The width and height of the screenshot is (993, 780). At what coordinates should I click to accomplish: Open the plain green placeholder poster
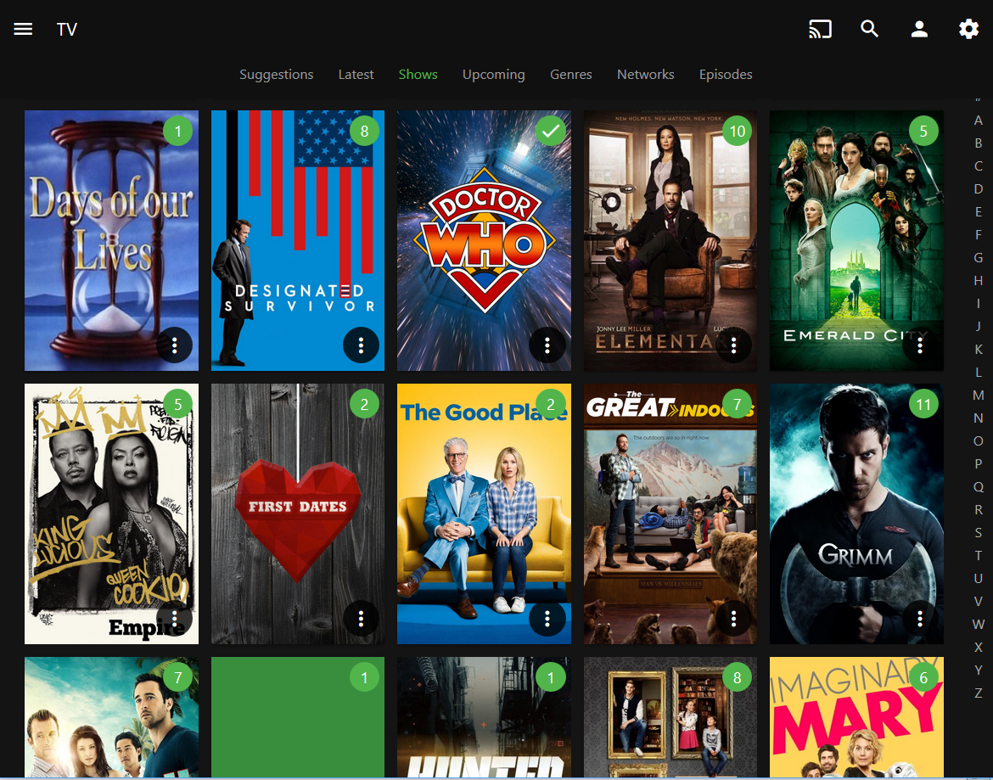point(298,718)
